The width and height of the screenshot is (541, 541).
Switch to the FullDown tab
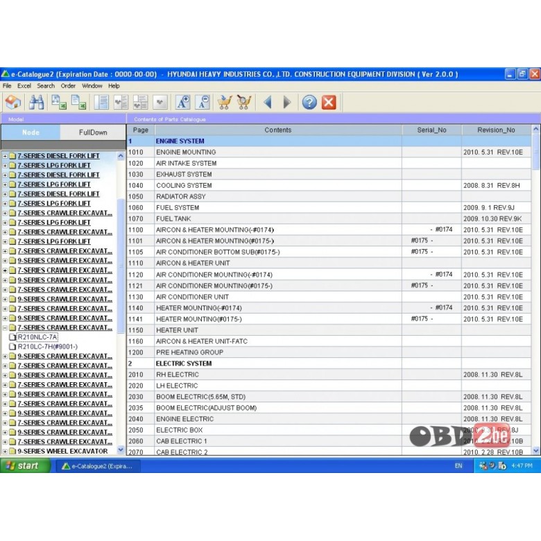[93, 132]
